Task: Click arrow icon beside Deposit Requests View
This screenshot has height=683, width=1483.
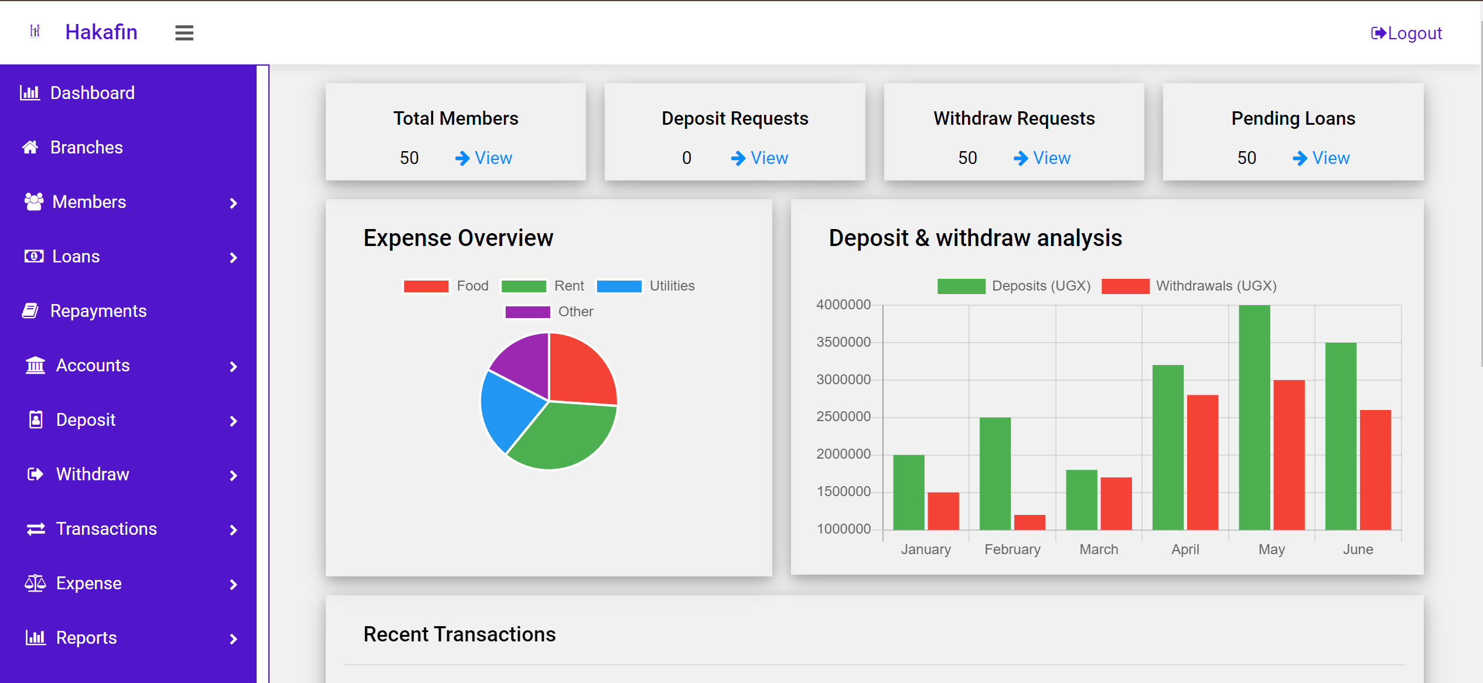Action: tap(738, 158)
